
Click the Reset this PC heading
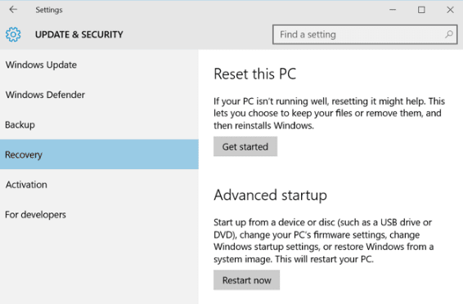click(x=255, y=74)
